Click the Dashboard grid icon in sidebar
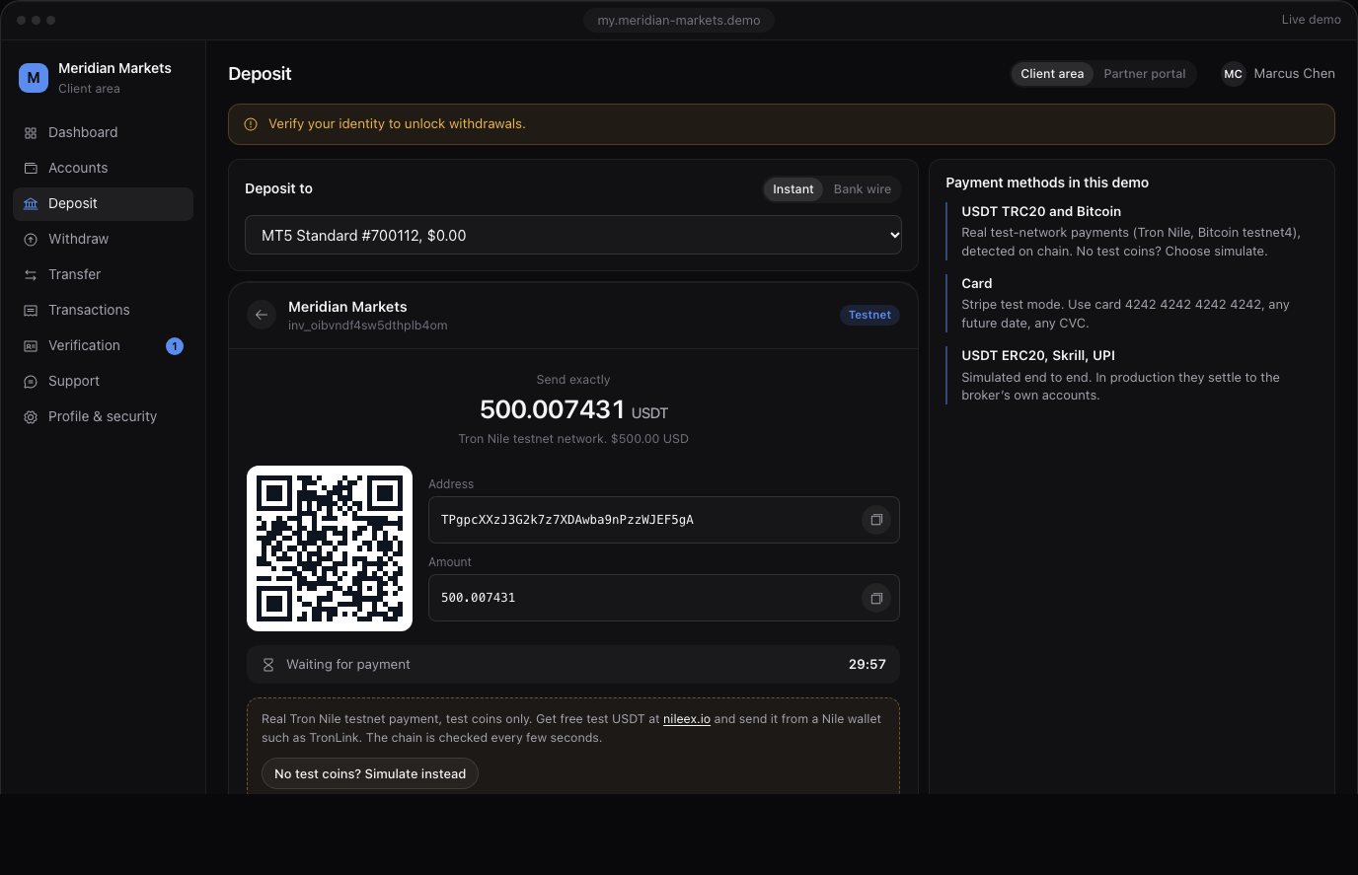 (x=31, y=133)
